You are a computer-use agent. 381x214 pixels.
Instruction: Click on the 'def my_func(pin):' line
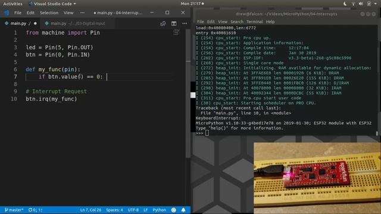53,70
